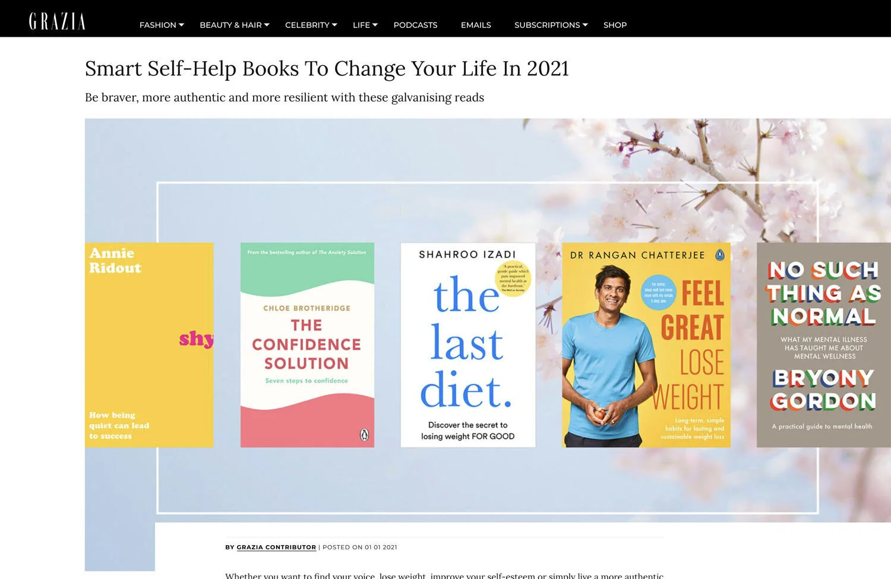Open No Such Thing As Normal cover
This screenshot has width=891, height=579.
pyautogui.click(x=824, y=344)
